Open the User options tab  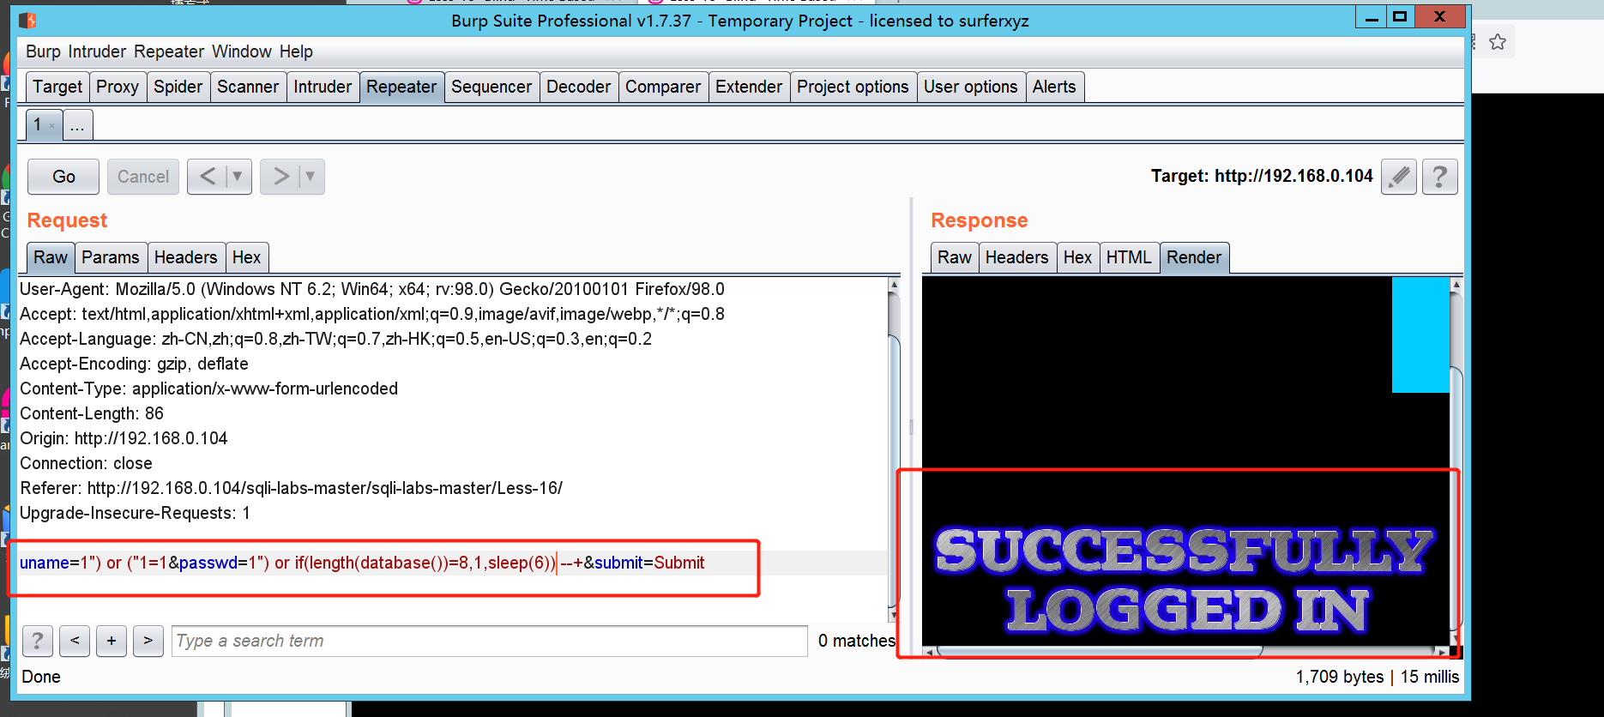(971, 87)
